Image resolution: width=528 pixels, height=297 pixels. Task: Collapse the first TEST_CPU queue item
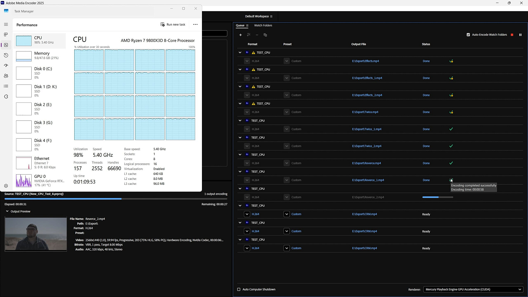[x=240, y=52]
